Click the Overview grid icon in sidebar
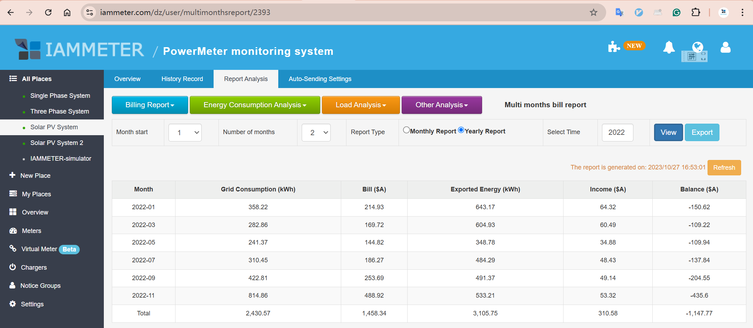The height and width of the screenshot is (328, 753). (x=13, y=212)
